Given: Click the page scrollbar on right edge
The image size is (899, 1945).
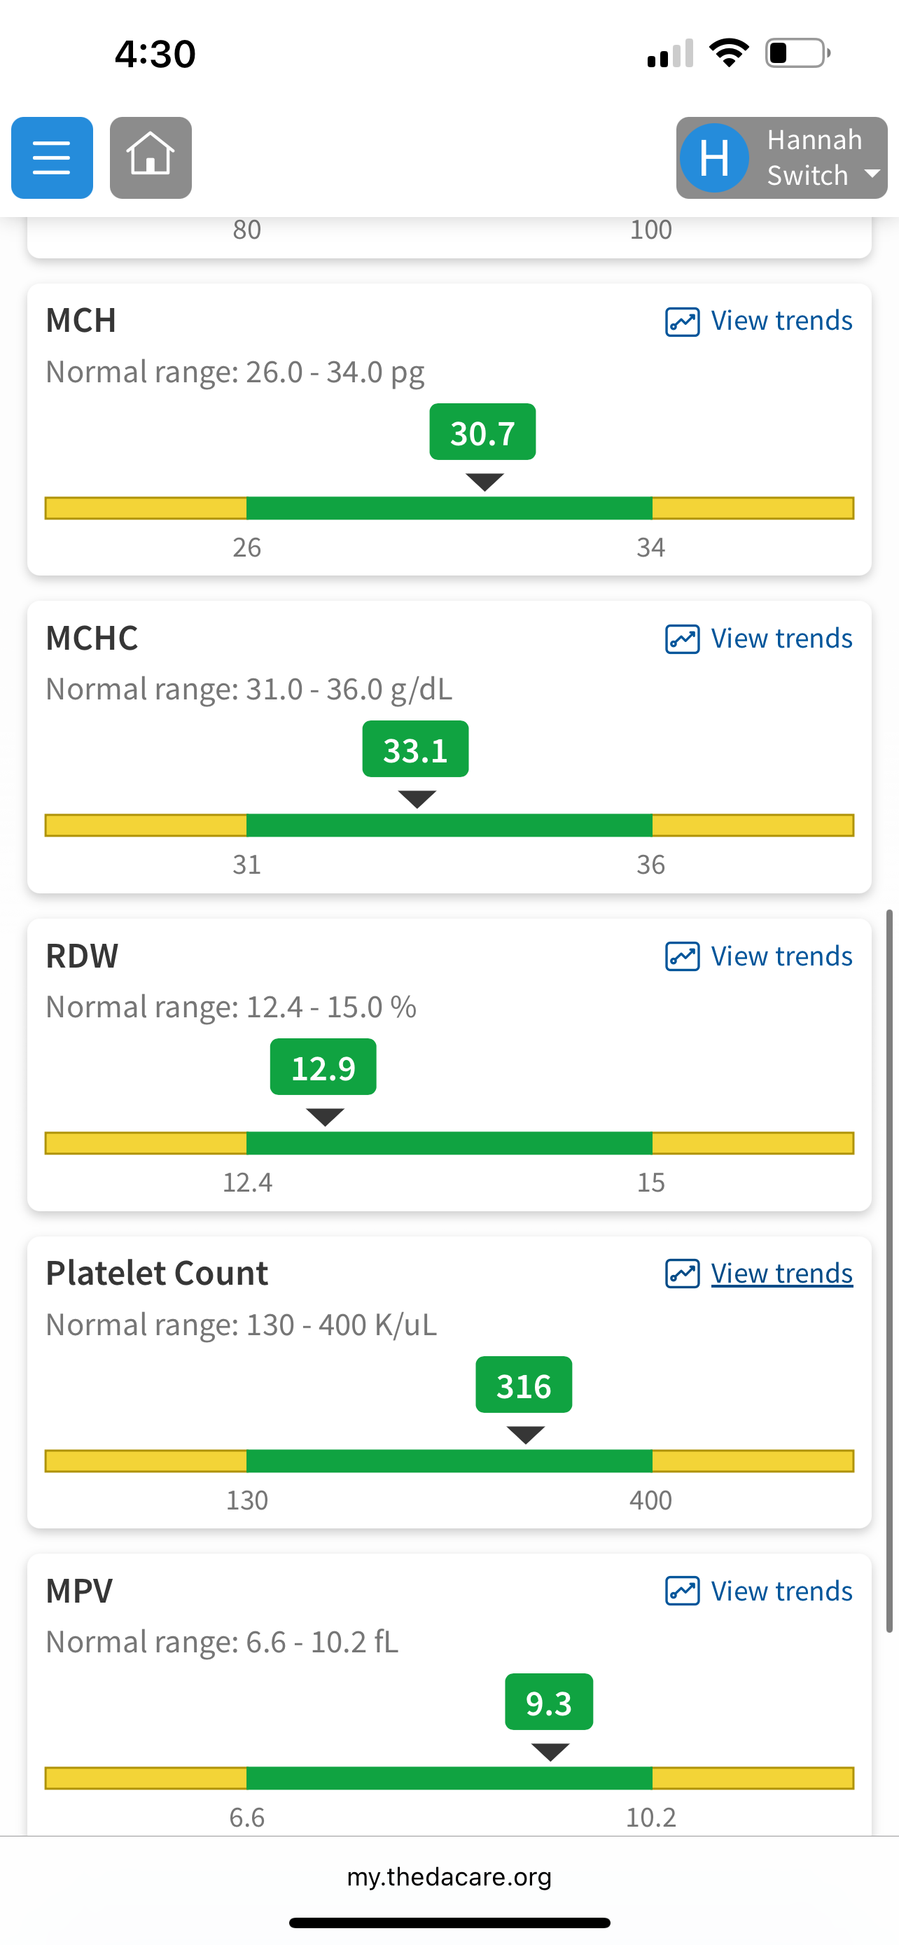Looking at the screenshot, I should click(890, 1269).
